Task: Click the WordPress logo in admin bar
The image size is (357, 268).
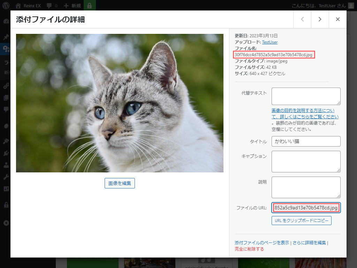Action: point(6,6)
